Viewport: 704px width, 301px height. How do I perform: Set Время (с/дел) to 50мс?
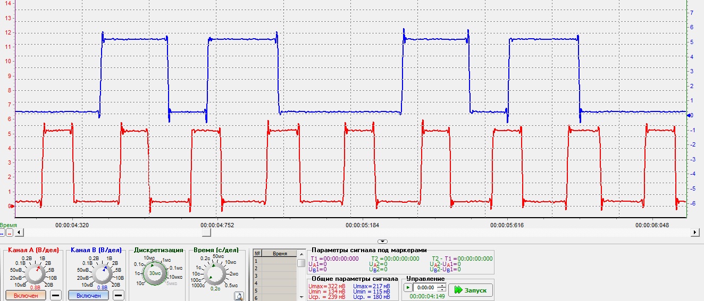click(x=218, y=256)
